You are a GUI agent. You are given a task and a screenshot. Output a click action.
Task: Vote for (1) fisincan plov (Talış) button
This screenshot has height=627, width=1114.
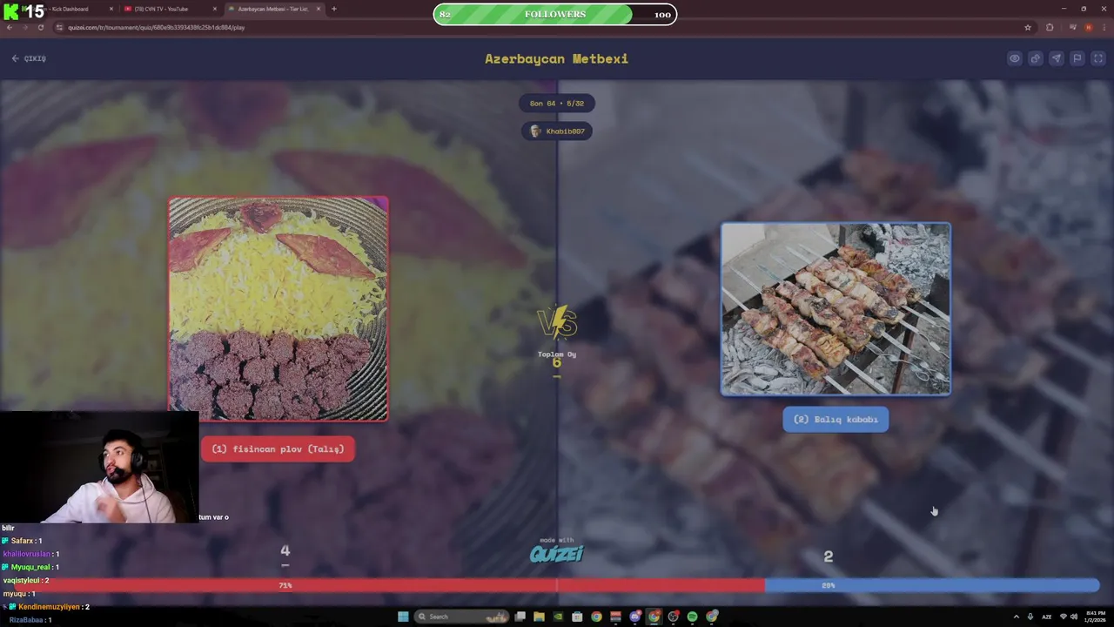pyautogui.click(x=278, y=449)
